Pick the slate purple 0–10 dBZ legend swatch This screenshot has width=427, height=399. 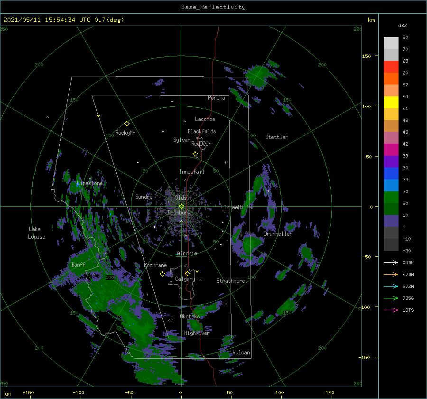(391, 221)
